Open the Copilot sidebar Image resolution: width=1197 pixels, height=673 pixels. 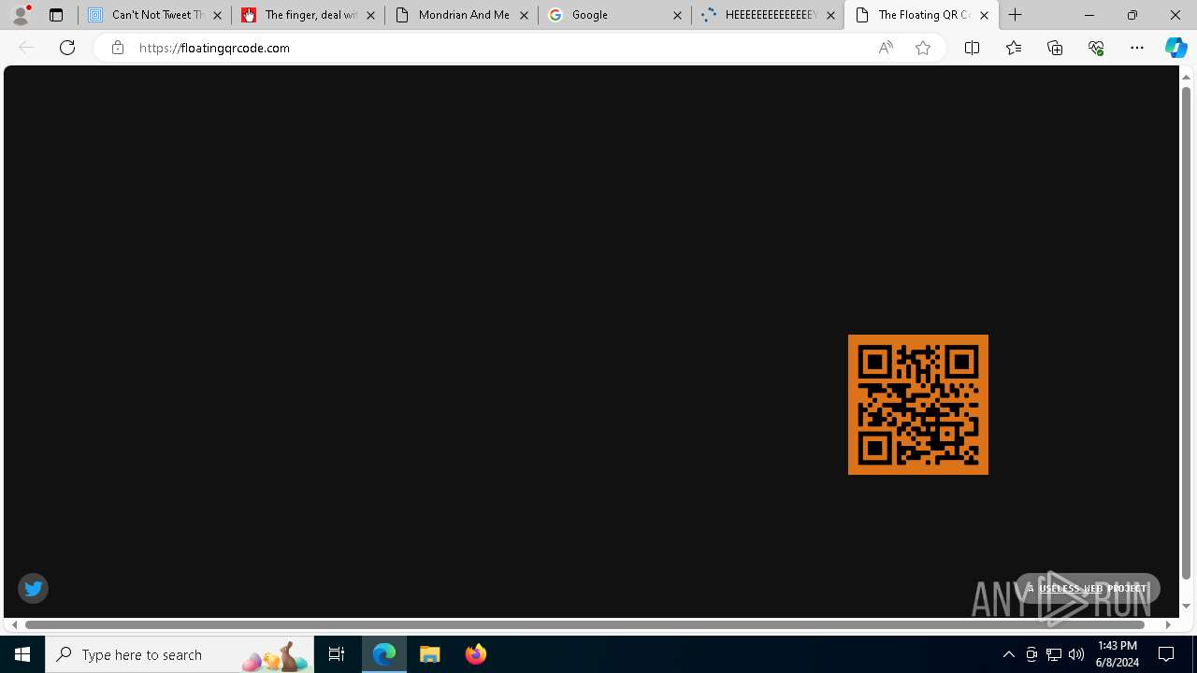tap(1175, 48)
